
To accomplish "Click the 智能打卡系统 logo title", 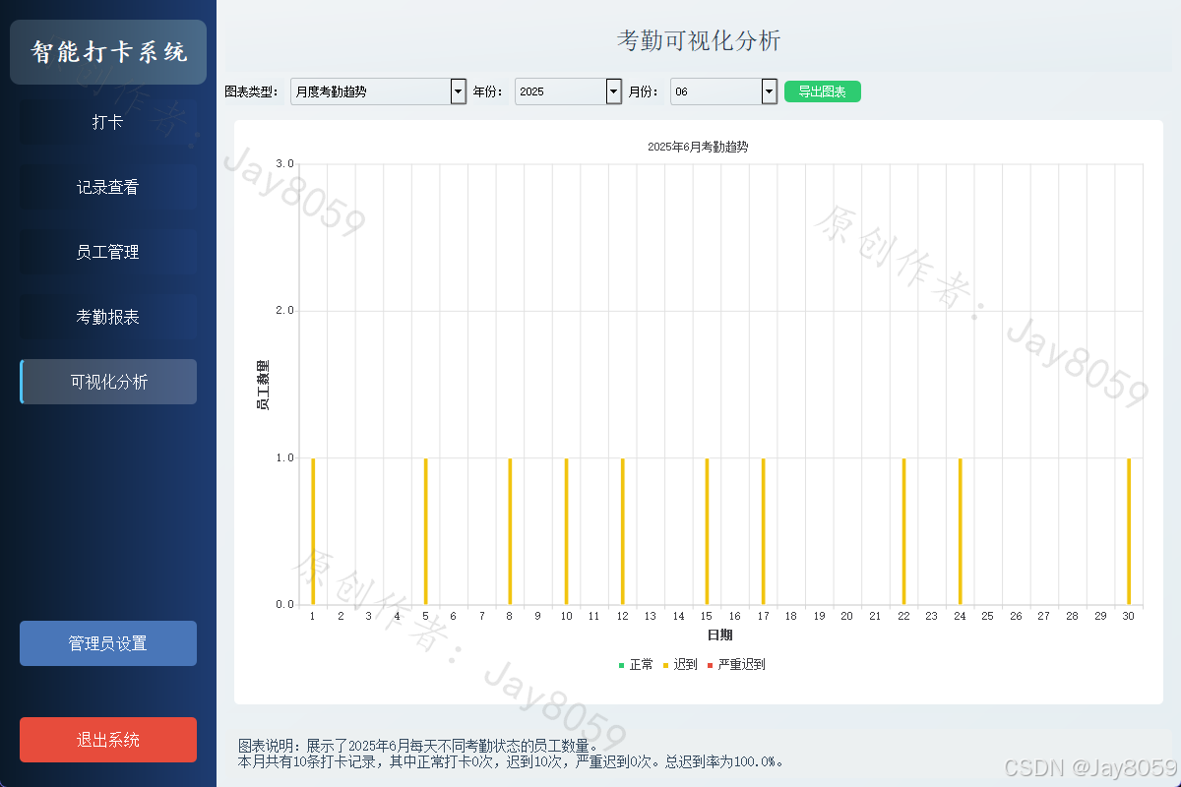I will (108, 52).
